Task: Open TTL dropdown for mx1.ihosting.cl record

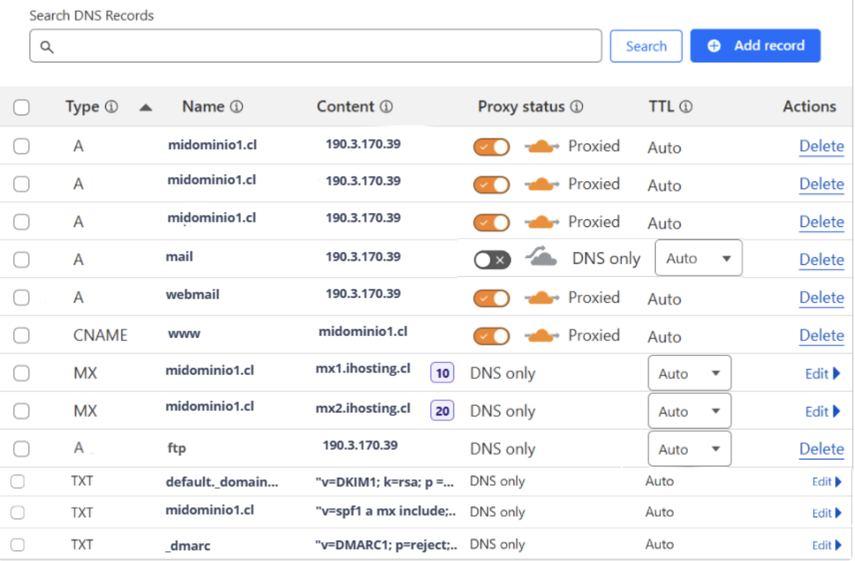Action: pos(689,373)
